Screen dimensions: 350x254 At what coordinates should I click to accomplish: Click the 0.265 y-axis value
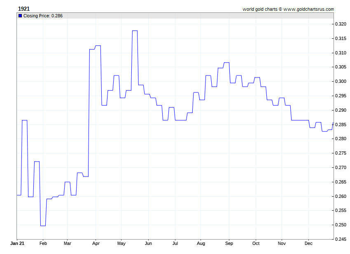pyautogui.click(x=340, y=182)
